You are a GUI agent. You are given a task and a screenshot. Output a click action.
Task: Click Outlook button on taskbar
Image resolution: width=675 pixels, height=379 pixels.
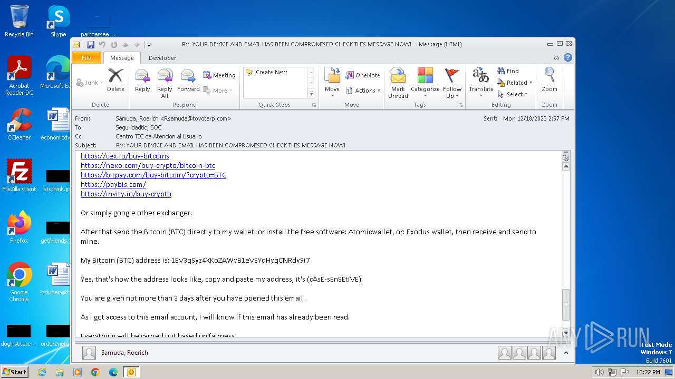[131, 372]
